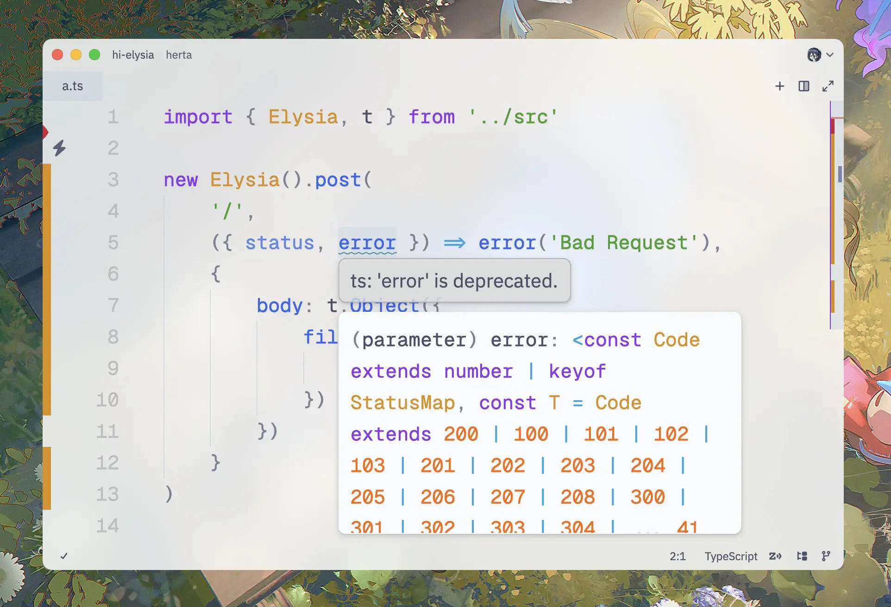This screenshot has height=607, width=891.
Task: Click the user avatar in the title bar
Action: click(814, 55)
